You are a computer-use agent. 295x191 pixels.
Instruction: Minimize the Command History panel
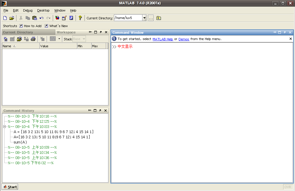pos(90,111)
